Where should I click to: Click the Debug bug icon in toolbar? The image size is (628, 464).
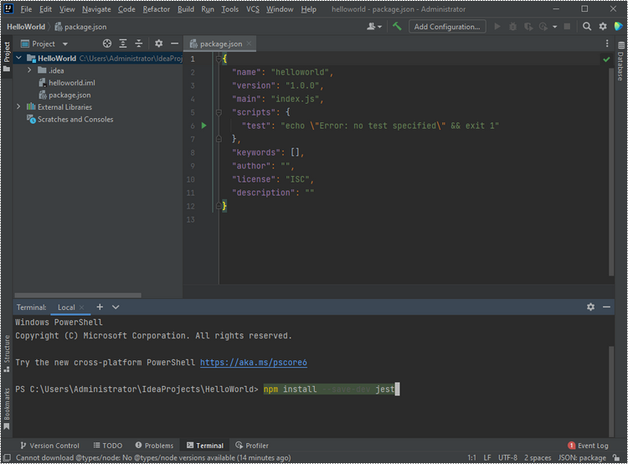coord(512,27)
